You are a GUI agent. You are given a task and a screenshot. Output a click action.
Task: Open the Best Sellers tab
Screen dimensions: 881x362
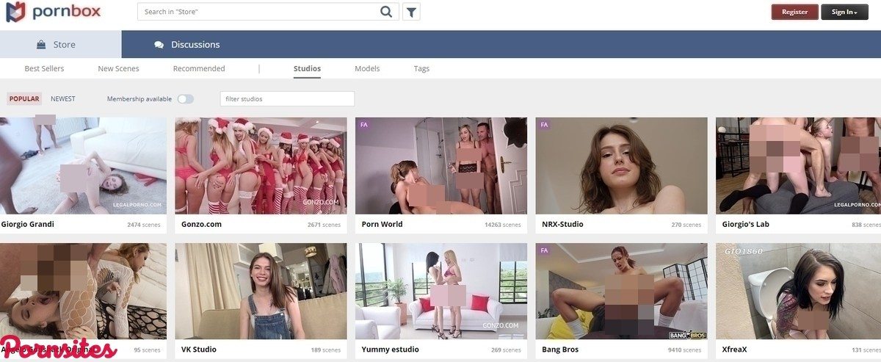[x=44, y=69]
